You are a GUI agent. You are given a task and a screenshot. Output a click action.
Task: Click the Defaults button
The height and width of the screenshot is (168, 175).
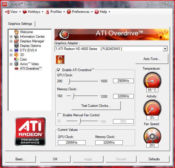[x=154, y=159]
